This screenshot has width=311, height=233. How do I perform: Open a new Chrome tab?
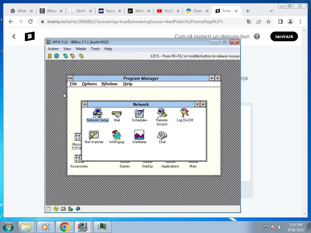point(248,11)
